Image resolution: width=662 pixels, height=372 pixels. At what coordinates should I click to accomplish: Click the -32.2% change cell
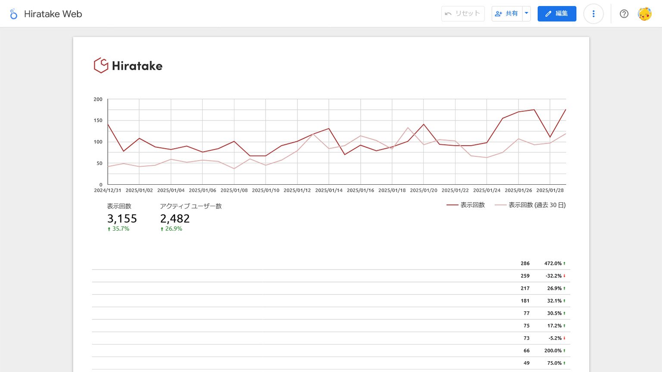pos(556,276)
